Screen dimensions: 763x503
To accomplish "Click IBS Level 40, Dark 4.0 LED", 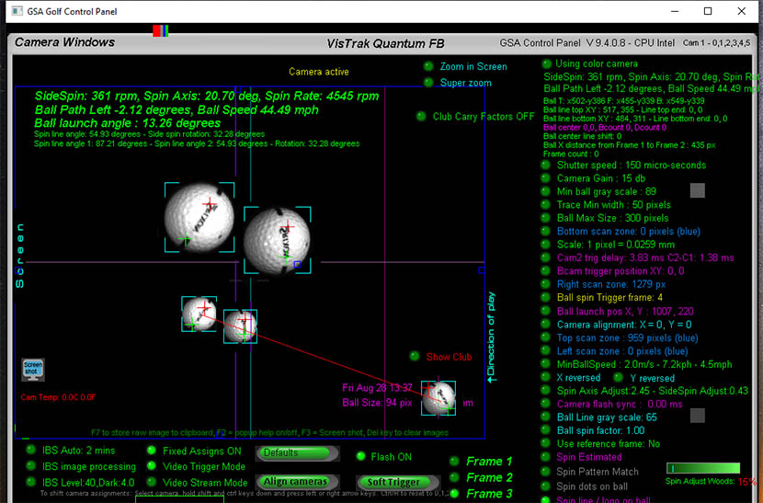I will 30,482.
